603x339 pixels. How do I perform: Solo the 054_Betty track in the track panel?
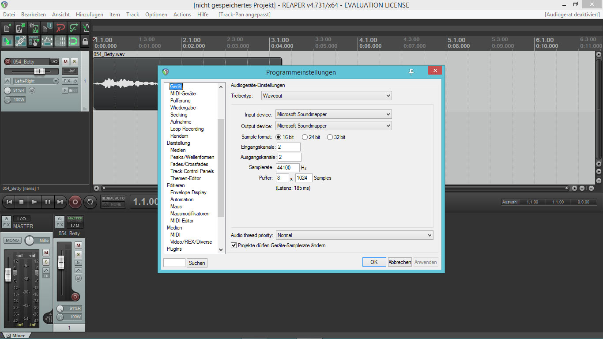[x=74, y=61]
